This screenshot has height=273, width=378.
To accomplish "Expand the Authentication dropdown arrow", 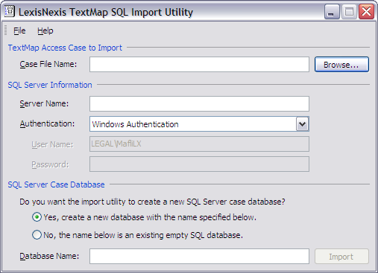I will 302,123.
